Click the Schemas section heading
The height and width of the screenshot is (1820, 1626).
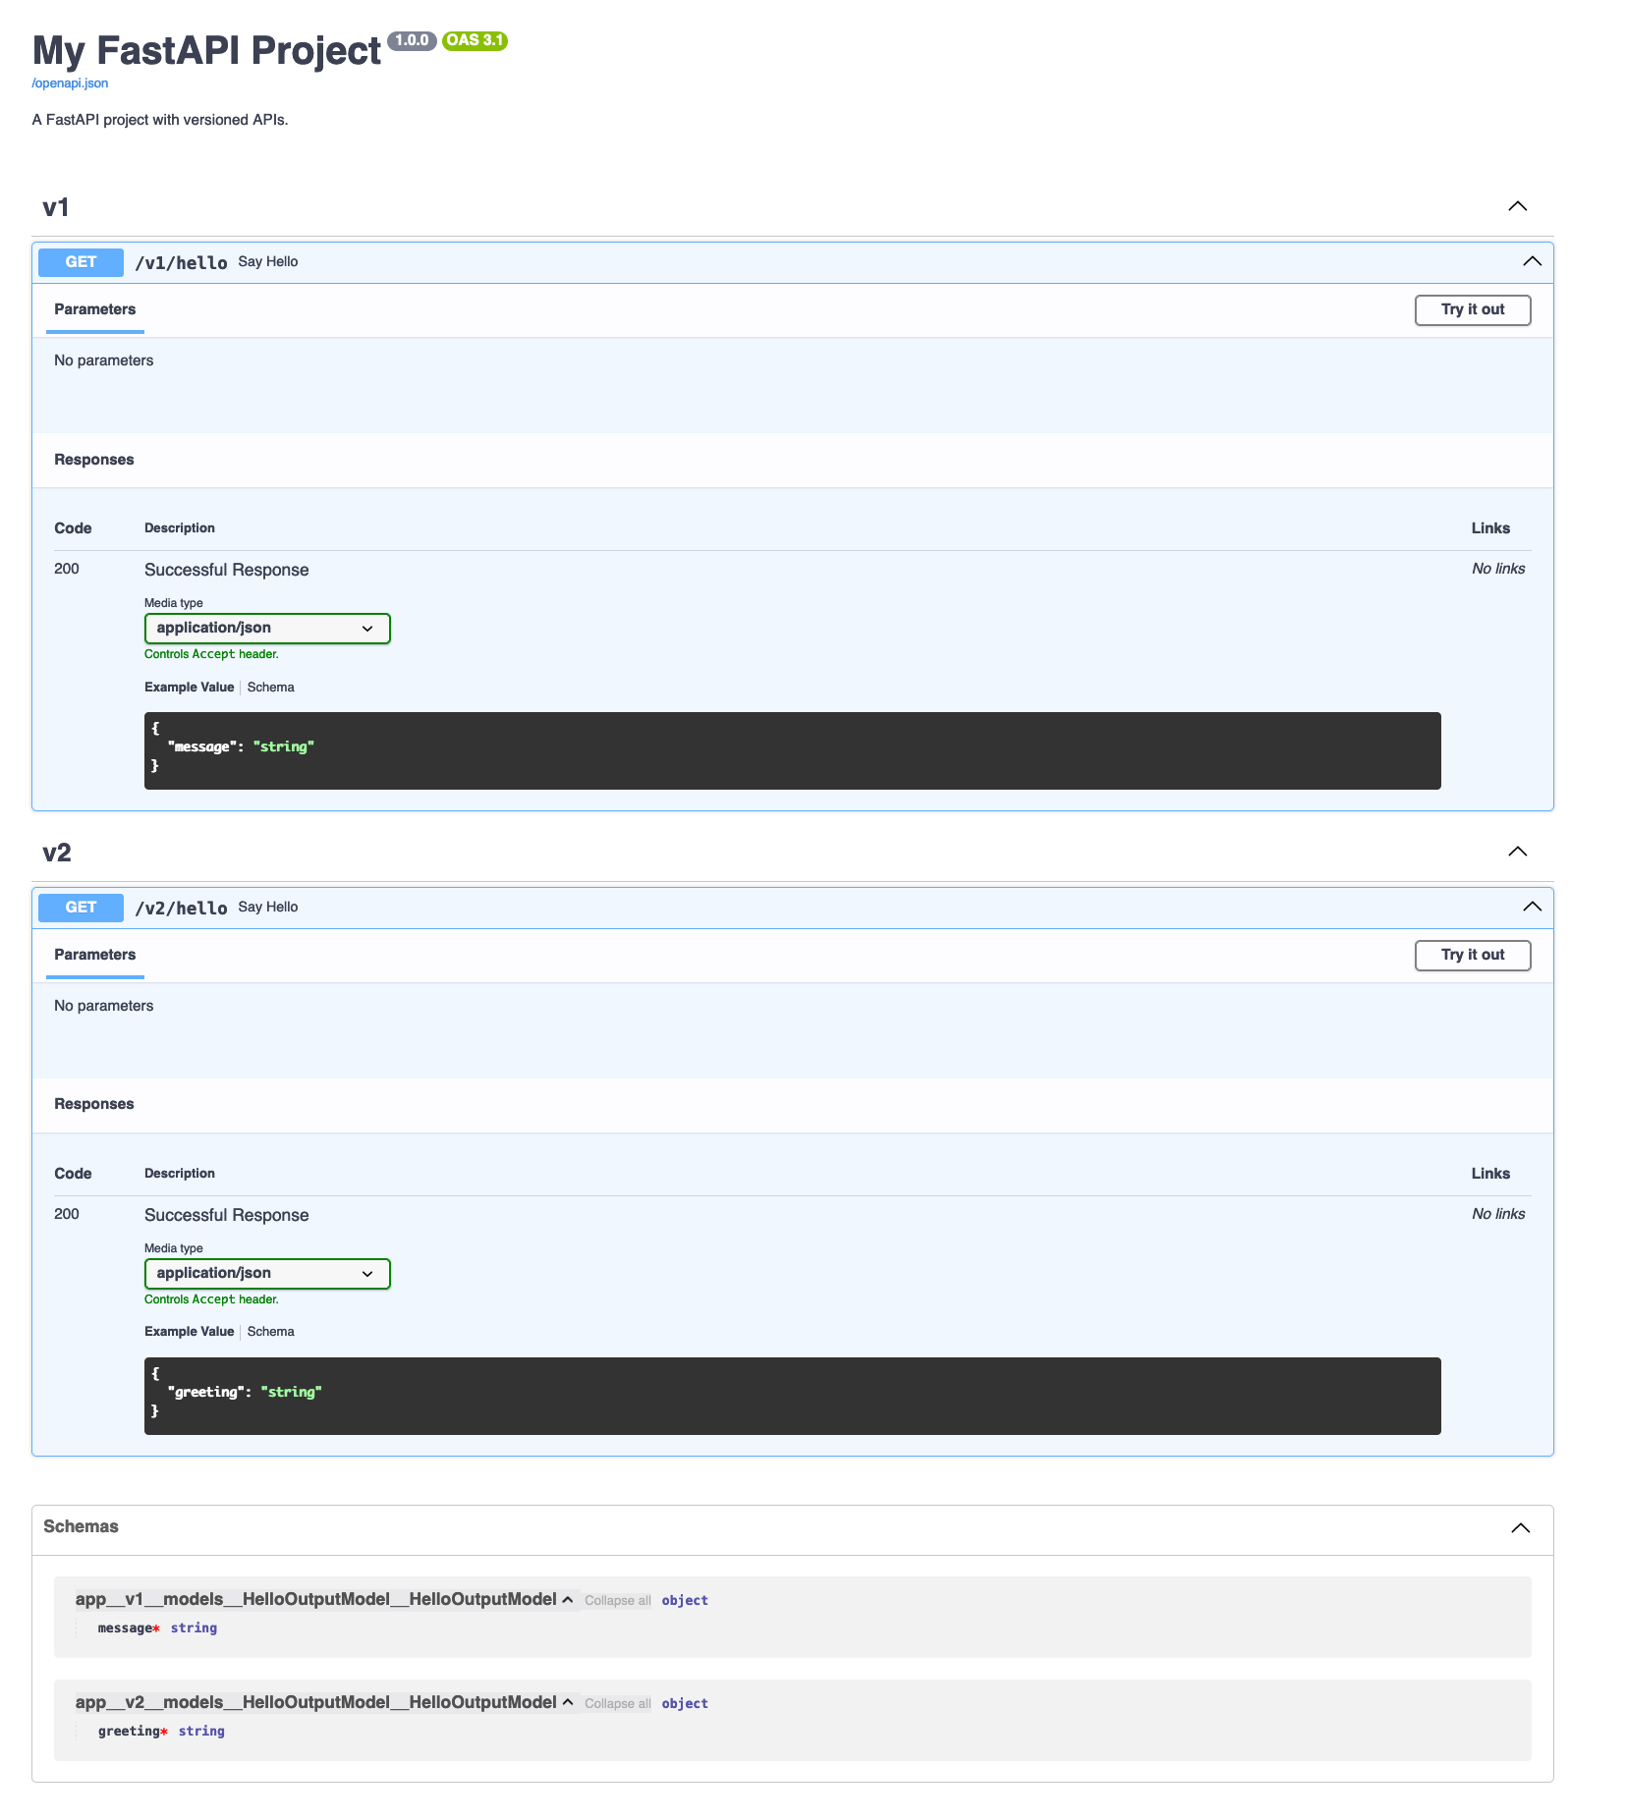click(81, 1526)
